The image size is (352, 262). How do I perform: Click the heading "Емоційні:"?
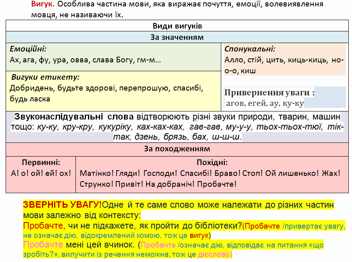[28, 49]
